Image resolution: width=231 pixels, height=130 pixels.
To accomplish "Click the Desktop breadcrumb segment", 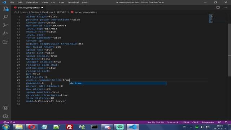I will pos(47,12).
